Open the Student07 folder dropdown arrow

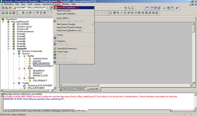click(47, 8)
